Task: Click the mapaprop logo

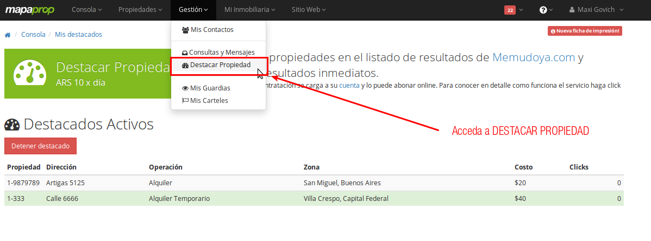Action: [x=29, y=10]
